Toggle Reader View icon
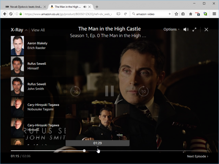The width and height of the screenshot is (219, 164). (118, 14)
